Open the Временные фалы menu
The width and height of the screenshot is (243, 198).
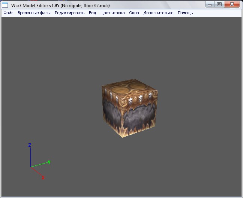34,13
